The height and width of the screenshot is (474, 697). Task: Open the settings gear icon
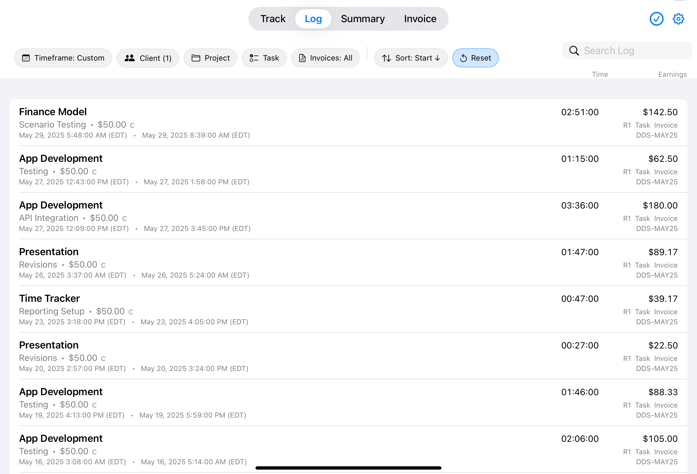[x=678, y=19]
